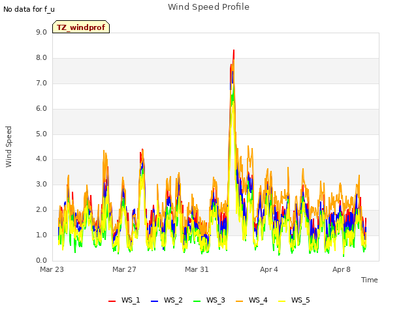The height and width of the screenshot is (313, 418).
Task: Click the 7.0 y-axis tick label
Action: (x=42, y=83)
